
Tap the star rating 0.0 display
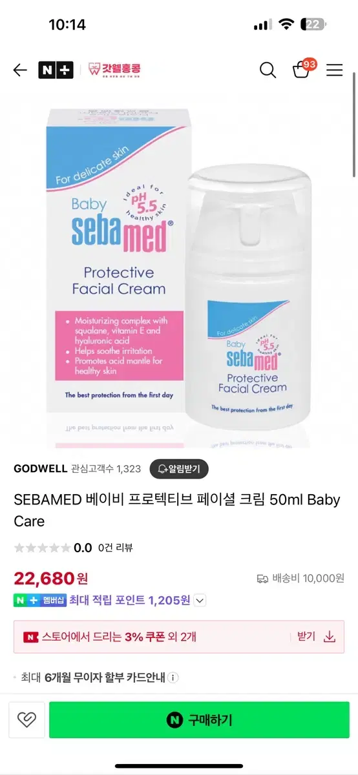pos(53,548)
